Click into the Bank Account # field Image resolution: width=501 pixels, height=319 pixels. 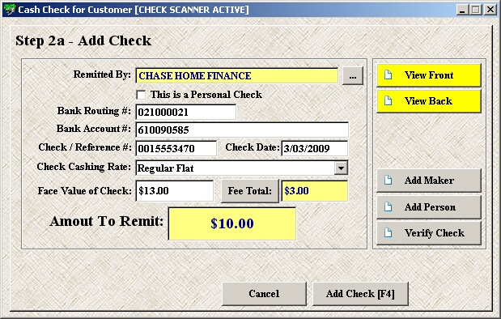242,130
